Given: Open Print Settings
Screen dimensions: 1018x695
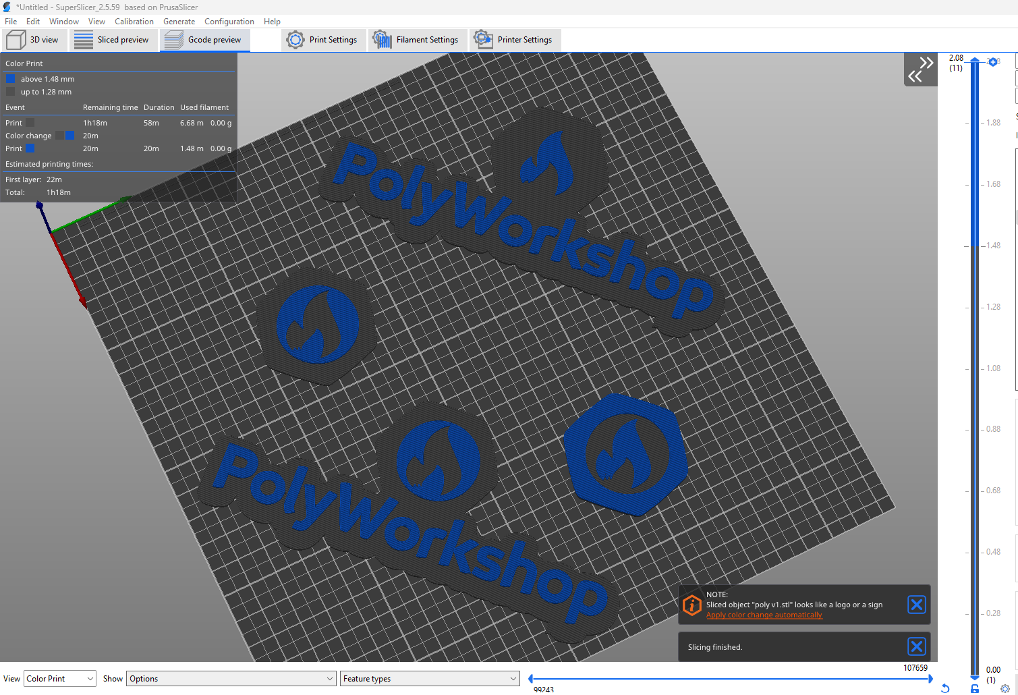Looking at the screenshot, I should 323,40.
